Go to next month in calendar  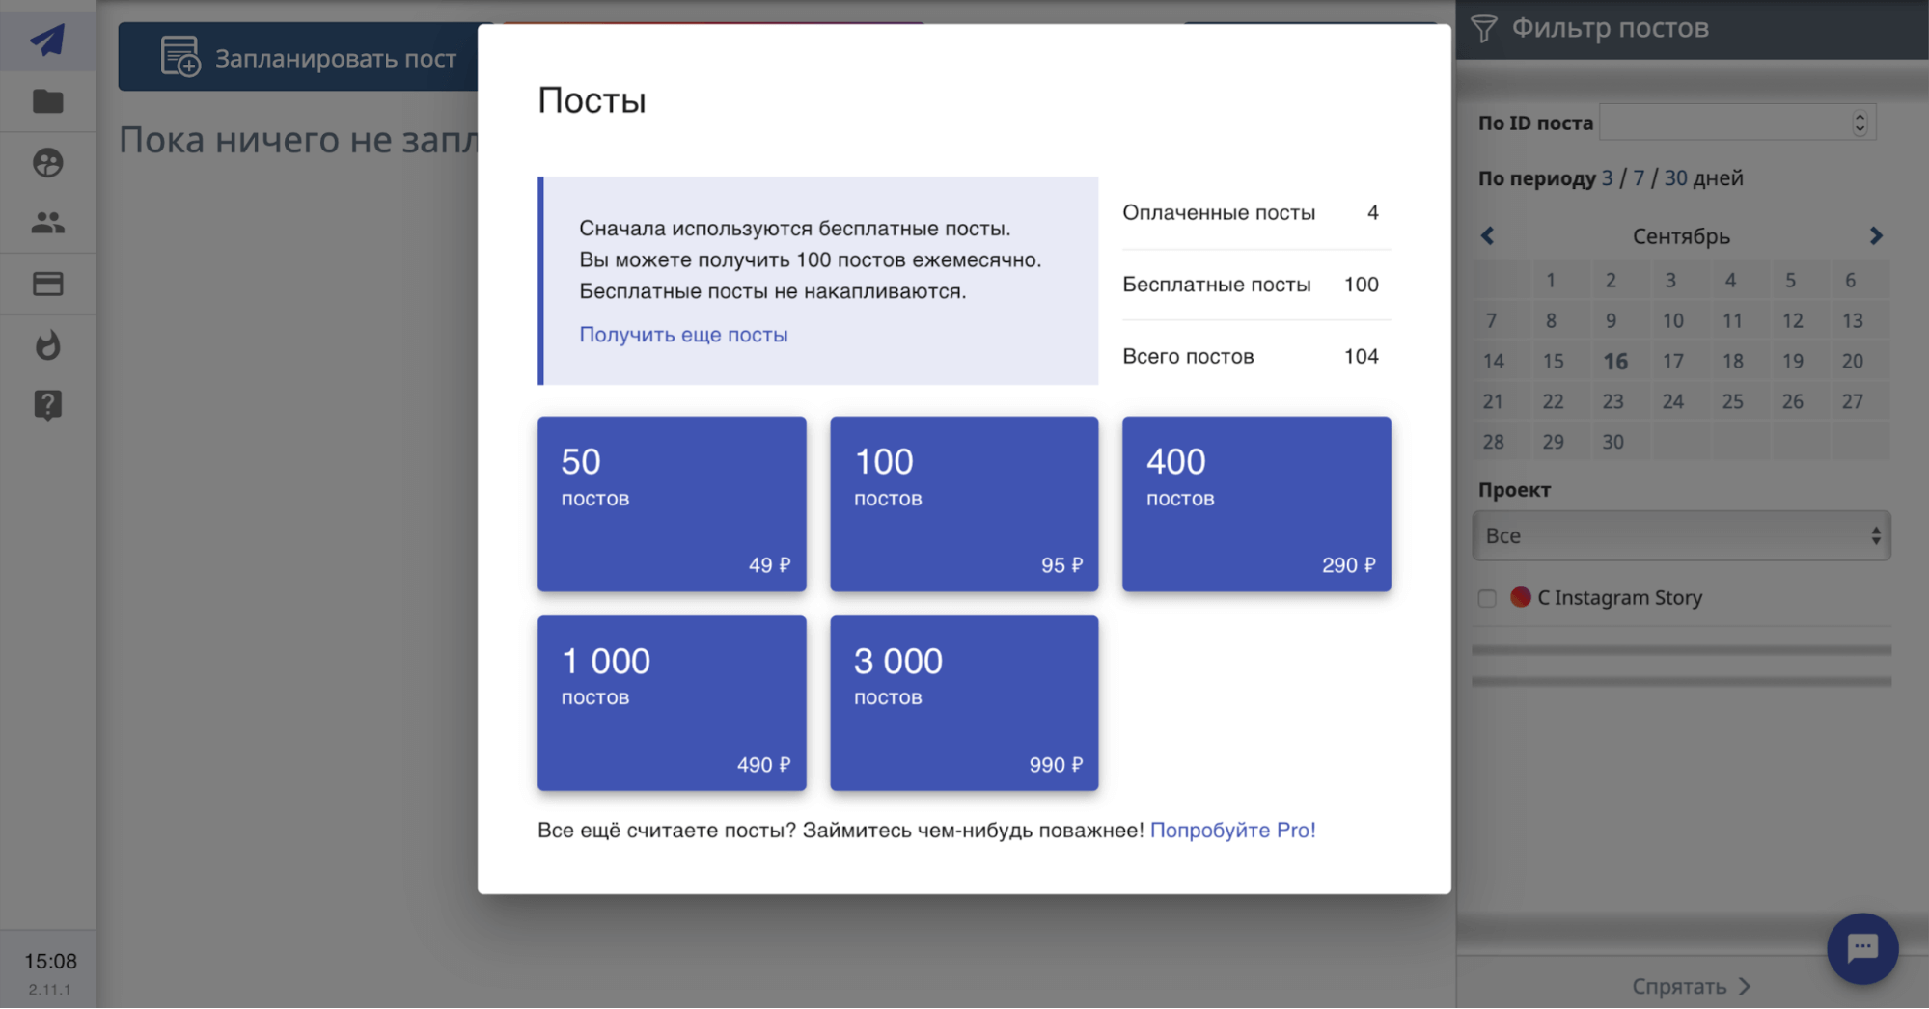pyautogui.click(x=1875, y=235)
